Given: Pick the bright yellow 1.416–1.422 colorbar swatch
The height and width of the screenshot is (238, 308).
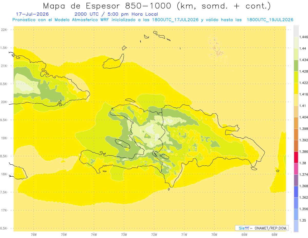Looking at the screenshot, I should pos(296,88).
